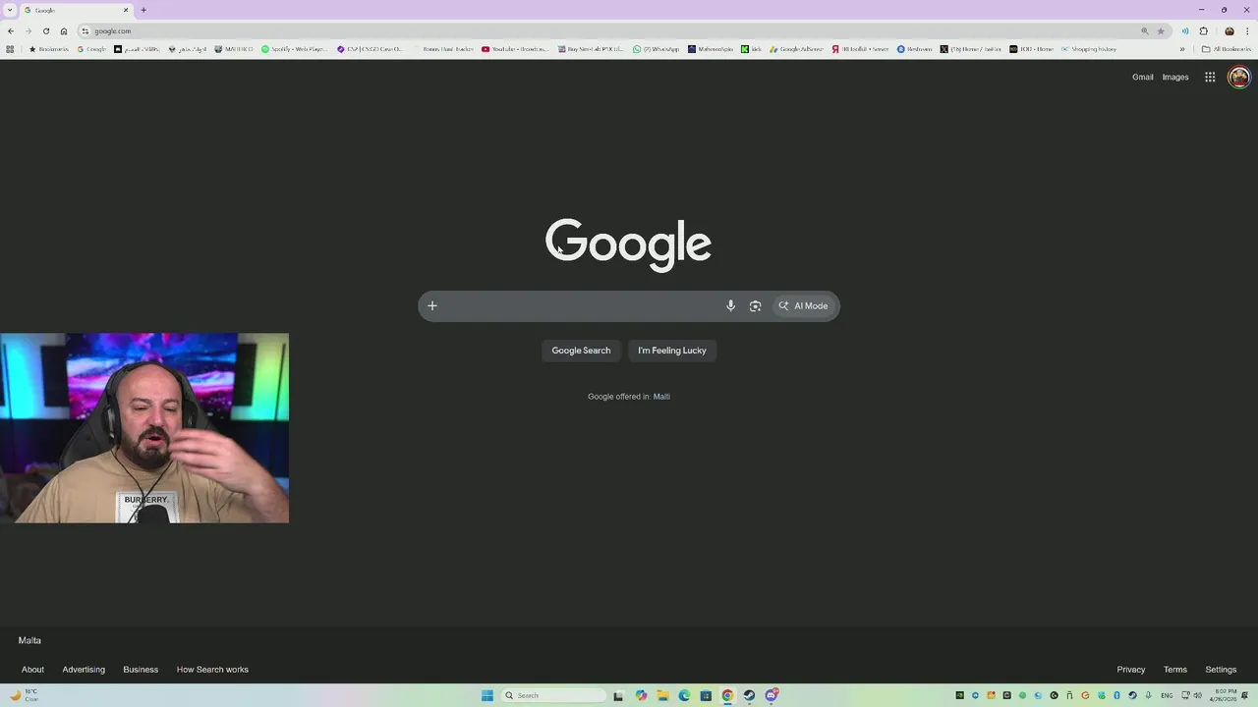
Task: Open the zoom magnifier icon in the address bar
Action: (1144, 30)
